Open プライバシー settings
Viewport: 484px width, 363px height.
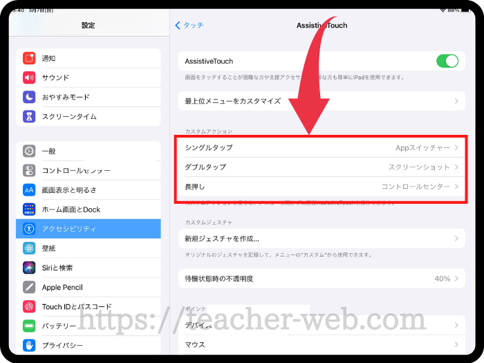point(89,346)
